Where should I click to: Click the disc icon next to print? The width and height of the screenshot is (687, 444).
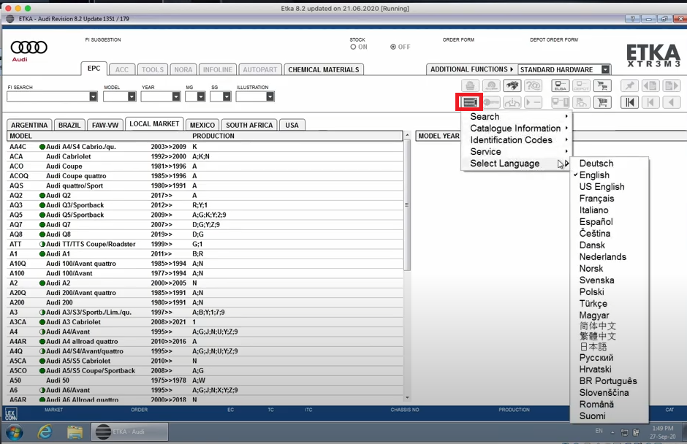[491, 86]
